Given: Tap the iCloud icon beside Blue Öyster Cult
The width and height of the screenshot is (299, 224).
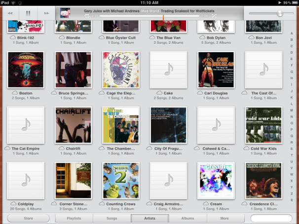Looking at the screenshot, I should 102,37.
